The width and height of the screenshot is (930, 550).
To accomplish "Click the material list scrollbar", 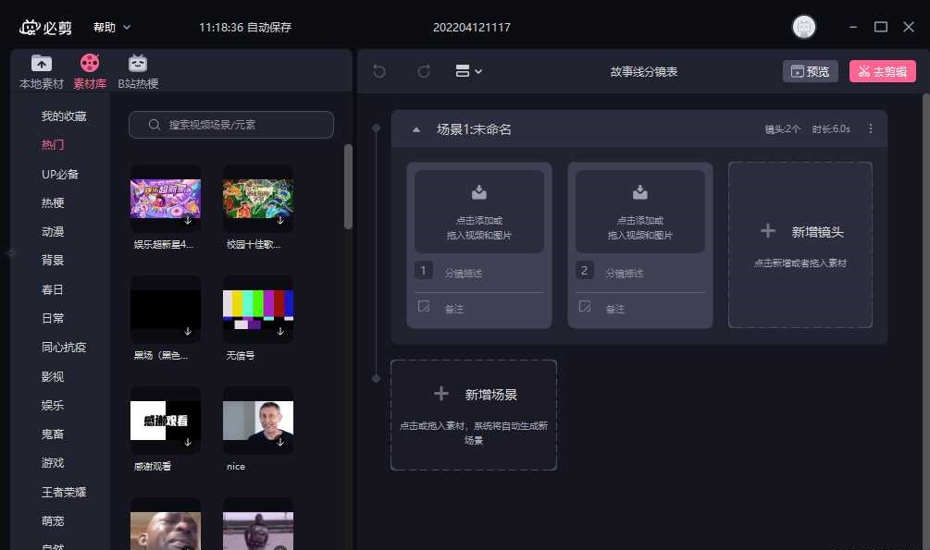I will (348, 186).
